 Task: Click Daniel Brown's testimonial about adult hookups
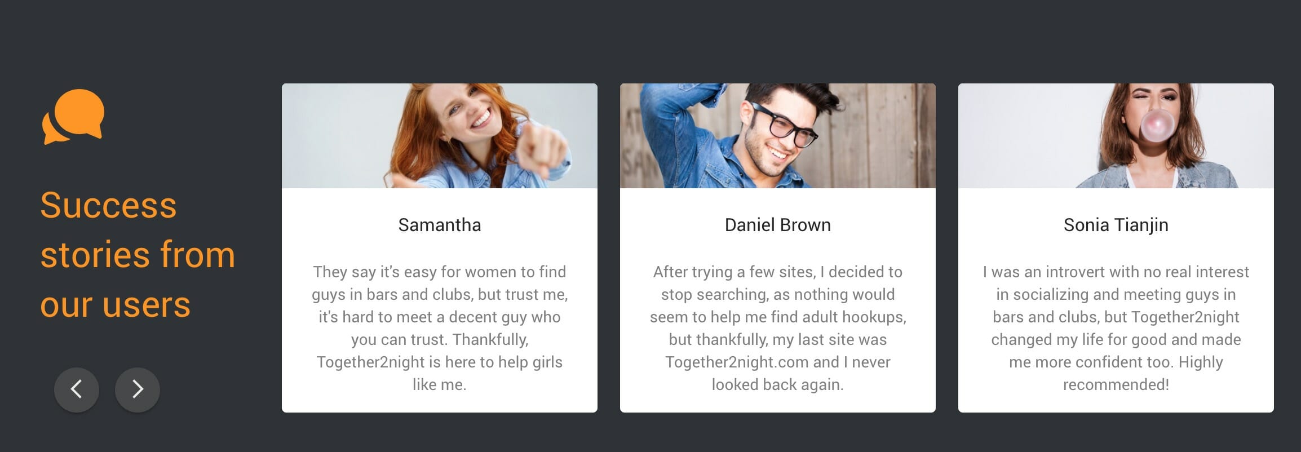coord(778,328)
